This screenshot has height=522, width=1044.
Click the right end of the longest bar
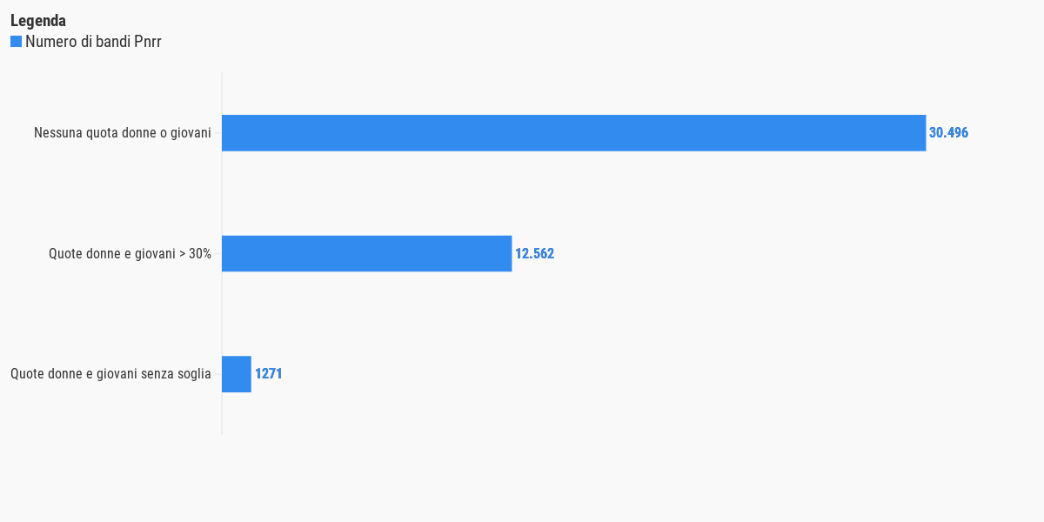(x=924, y=133)
